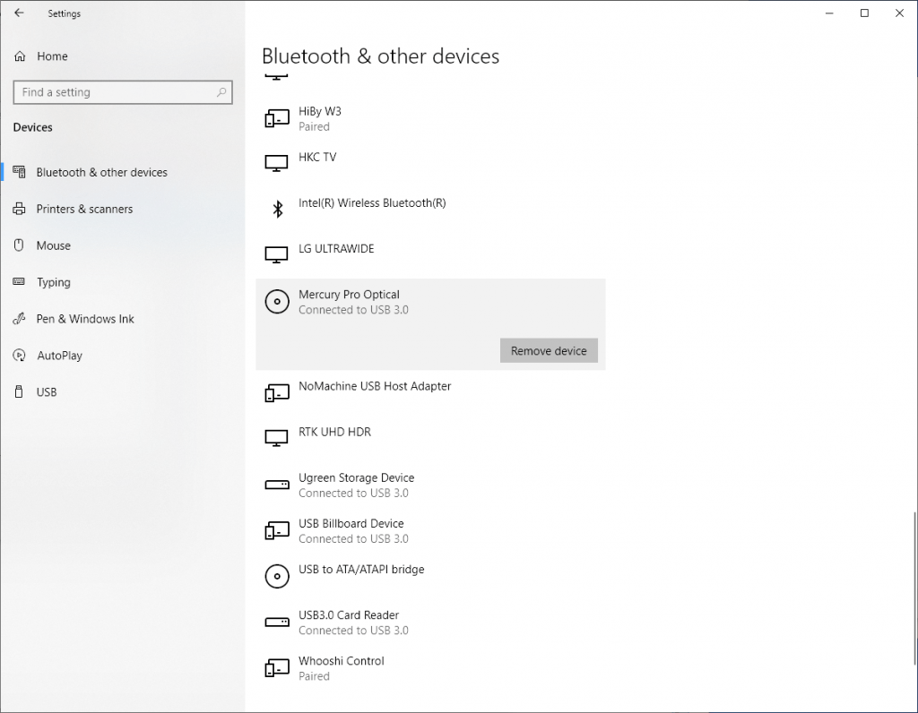
Task: Click the Devices section header
Action: [33, 127]
